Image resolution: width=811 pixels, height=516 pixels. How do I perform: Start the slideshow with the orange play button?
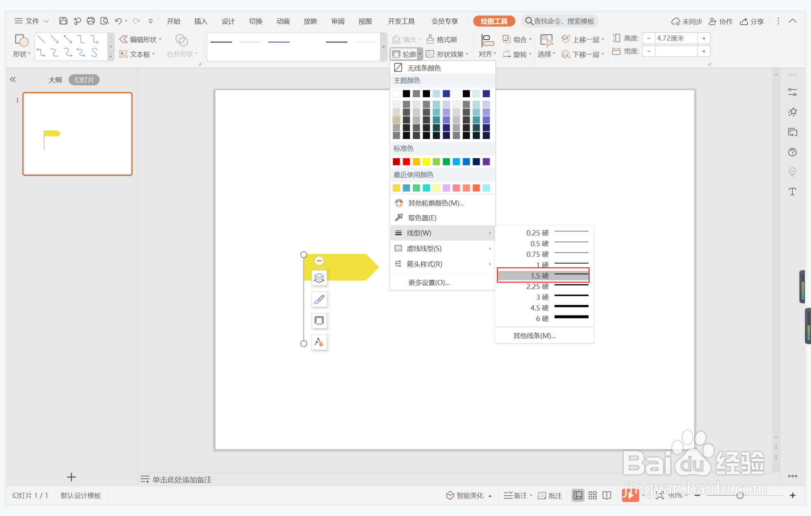coord(630,495)
